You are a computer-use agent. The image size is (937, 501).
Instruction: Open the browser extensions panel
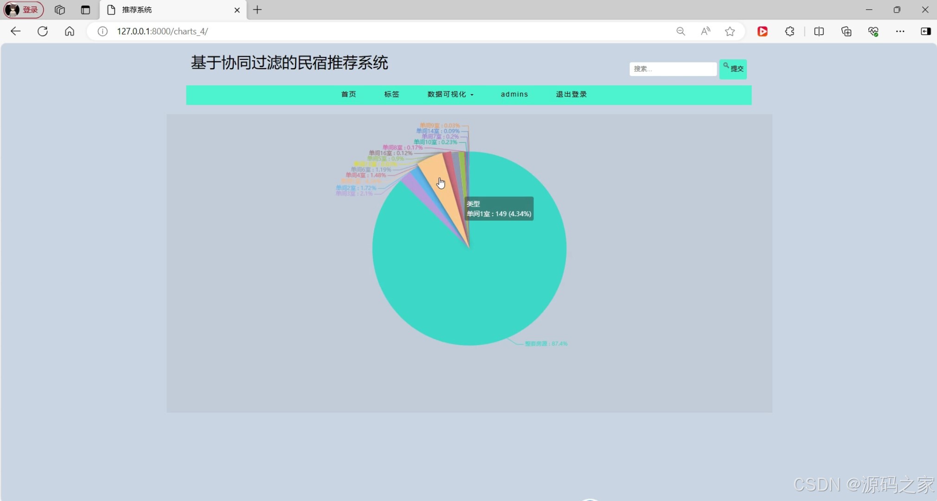click(789, 31)
